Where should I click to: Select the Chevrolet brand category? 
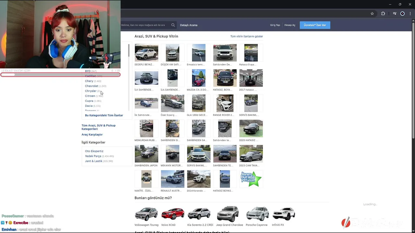(91, 86)
